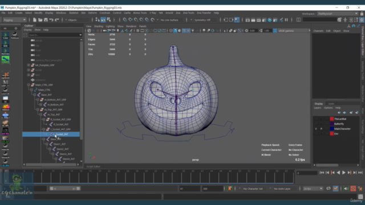This screenshot has width=365, height=205.
Task: Click the animation preferences running man icon
Action: (360, 188)
